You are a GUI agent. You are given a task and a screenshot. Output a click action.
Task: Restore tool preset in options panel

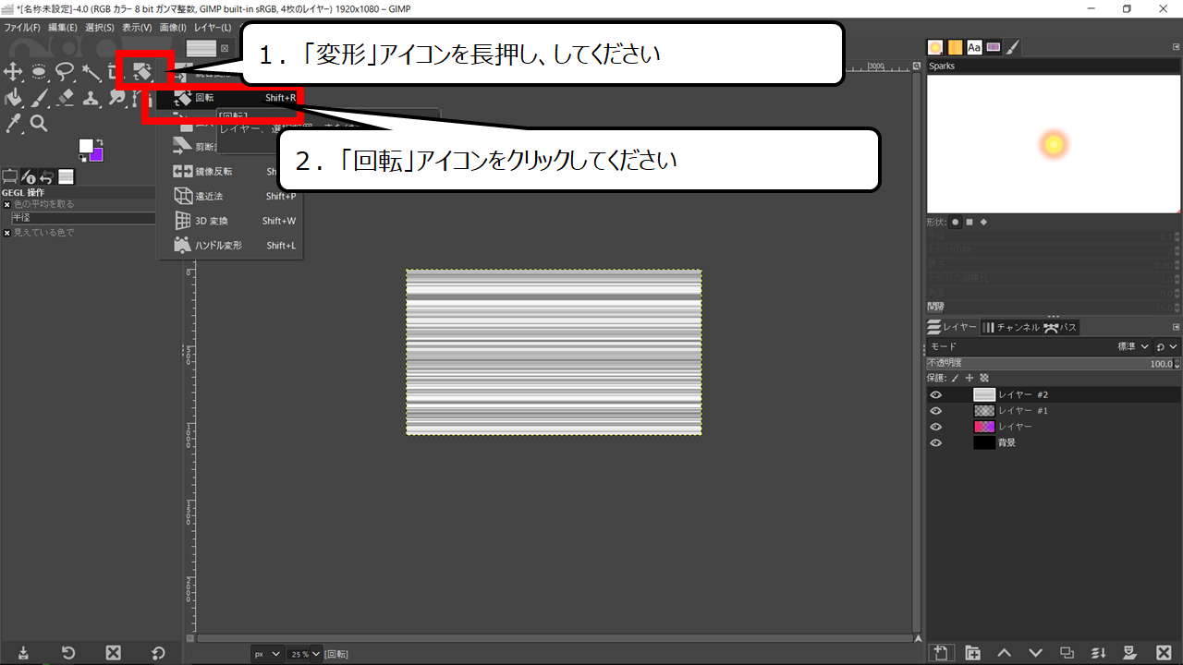pos(68,653)
